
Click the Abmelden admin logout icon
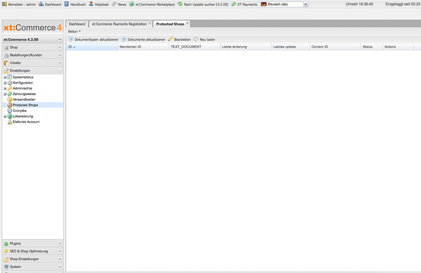pos(4,4)
